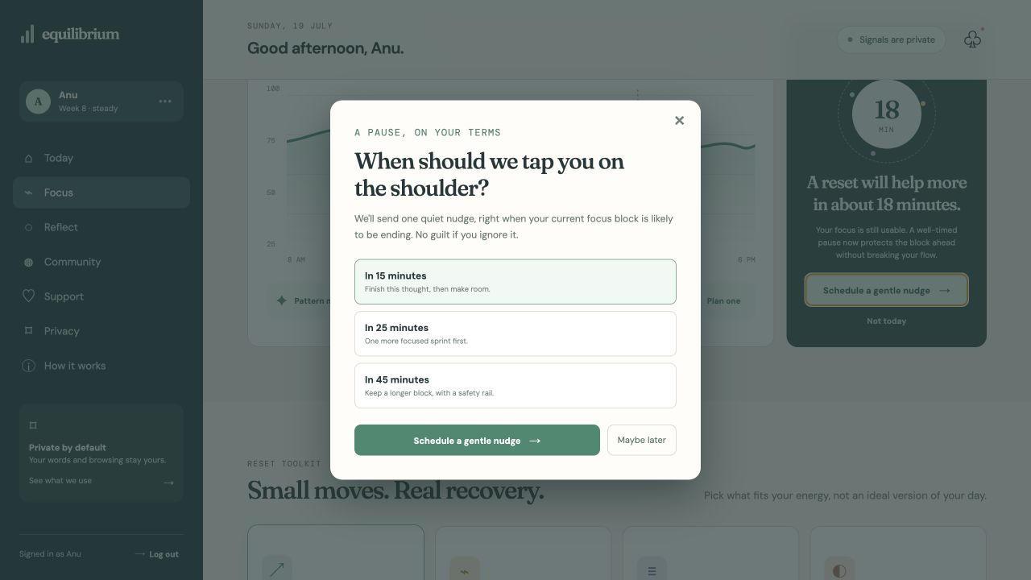Expand the See what we use arrow
The height and width of the screenshot is (580, 1031).
coord(168,483)
